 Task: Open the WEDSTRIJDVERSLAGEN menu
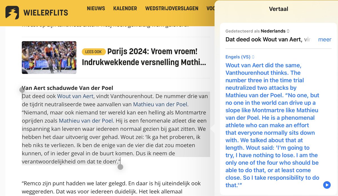pyautogui.click(x=172, y=8)
